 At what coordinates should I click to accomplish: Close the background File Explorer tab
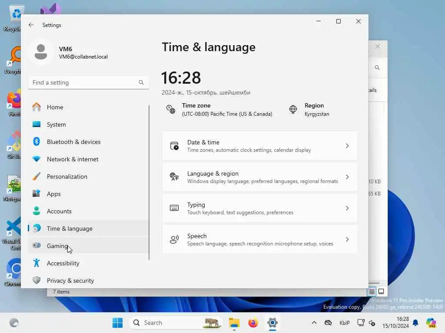tap(378, 46)
